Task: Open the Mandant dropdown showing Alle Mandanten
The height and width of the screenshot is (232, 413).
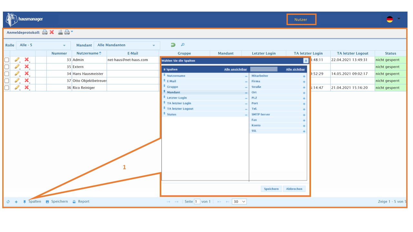Action: pyautogui.click(x=126, y=45)
